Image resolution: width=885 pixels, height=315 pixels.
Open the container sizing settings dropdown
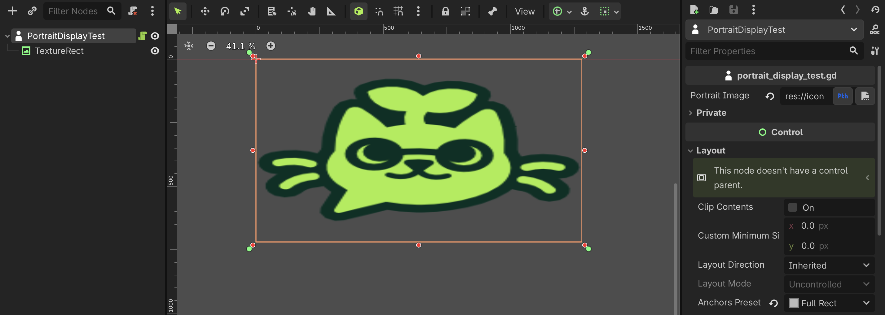(x=609, y=11)
